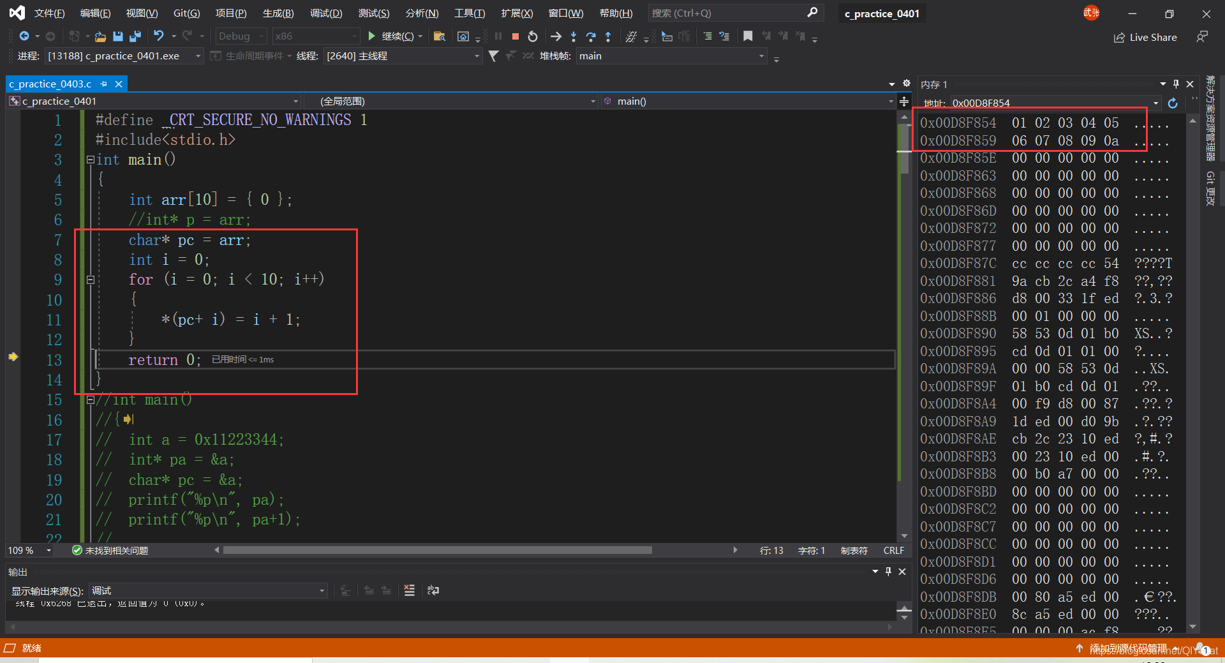Open the main() member navigation dropdown
The image size is (1225, 663).
[x=748, y=101]
